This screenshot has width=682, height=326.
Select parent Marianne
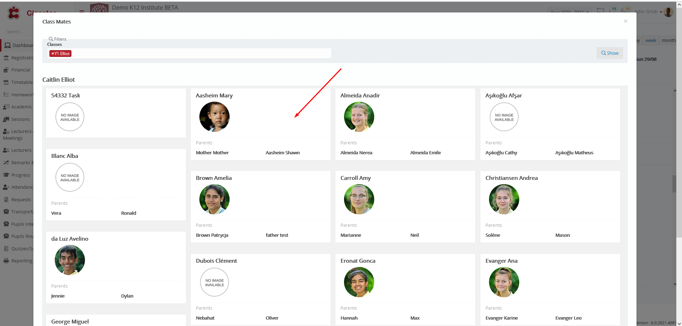(351, 235)
